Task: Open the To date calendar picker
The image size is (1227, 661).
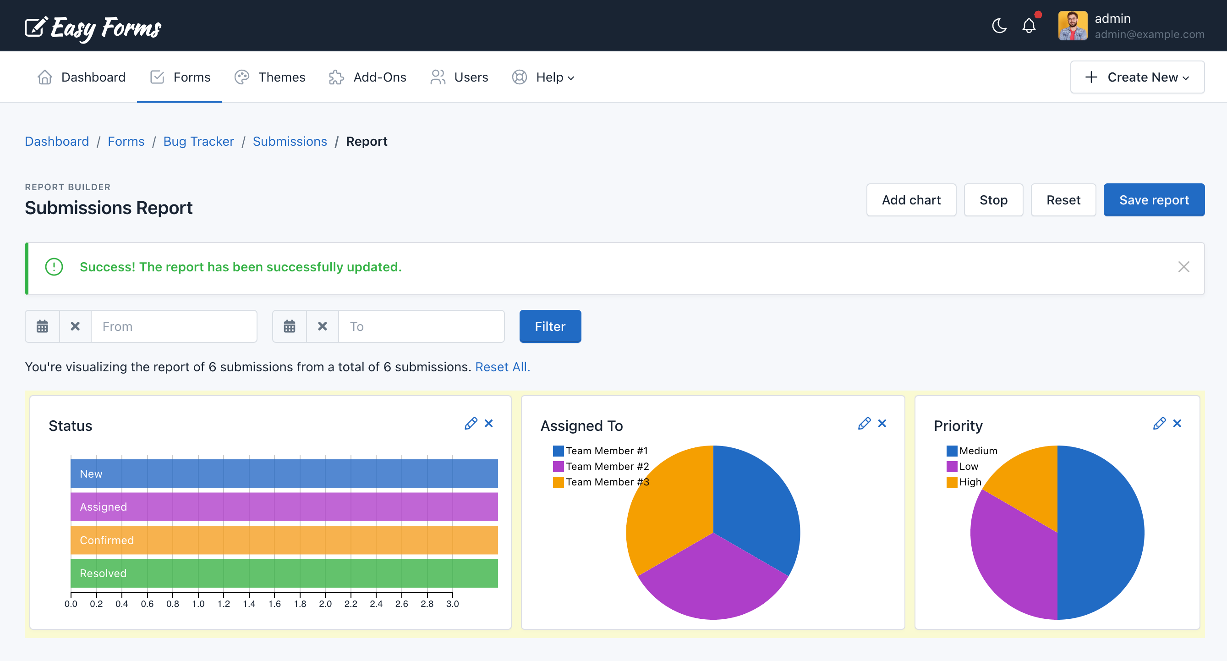Action: click(290, 326)
